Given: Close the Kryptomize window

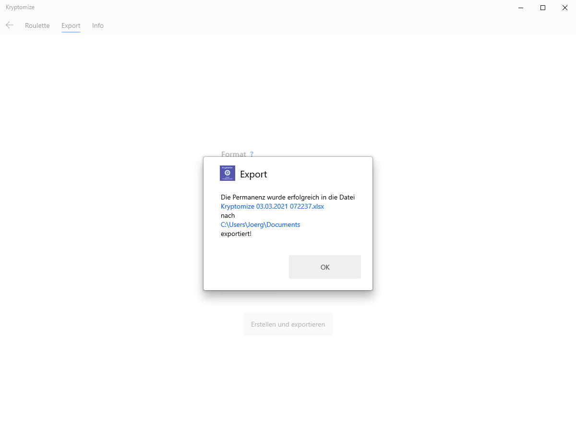Looking at the screenshot, I should (x=565, y=8).
